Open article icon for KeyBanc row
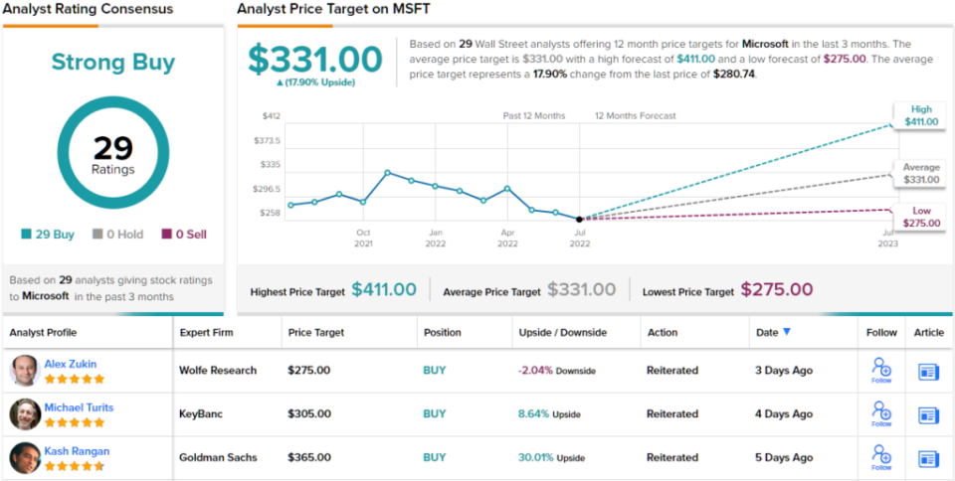Viewport: 955px width, 481px height. click(x=928, y=414)
